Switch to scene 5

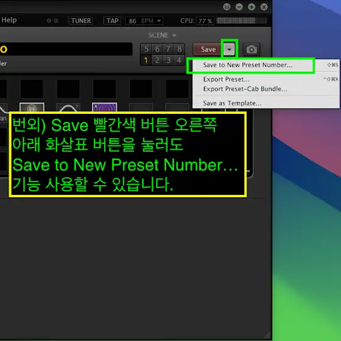tap(146, 49)
